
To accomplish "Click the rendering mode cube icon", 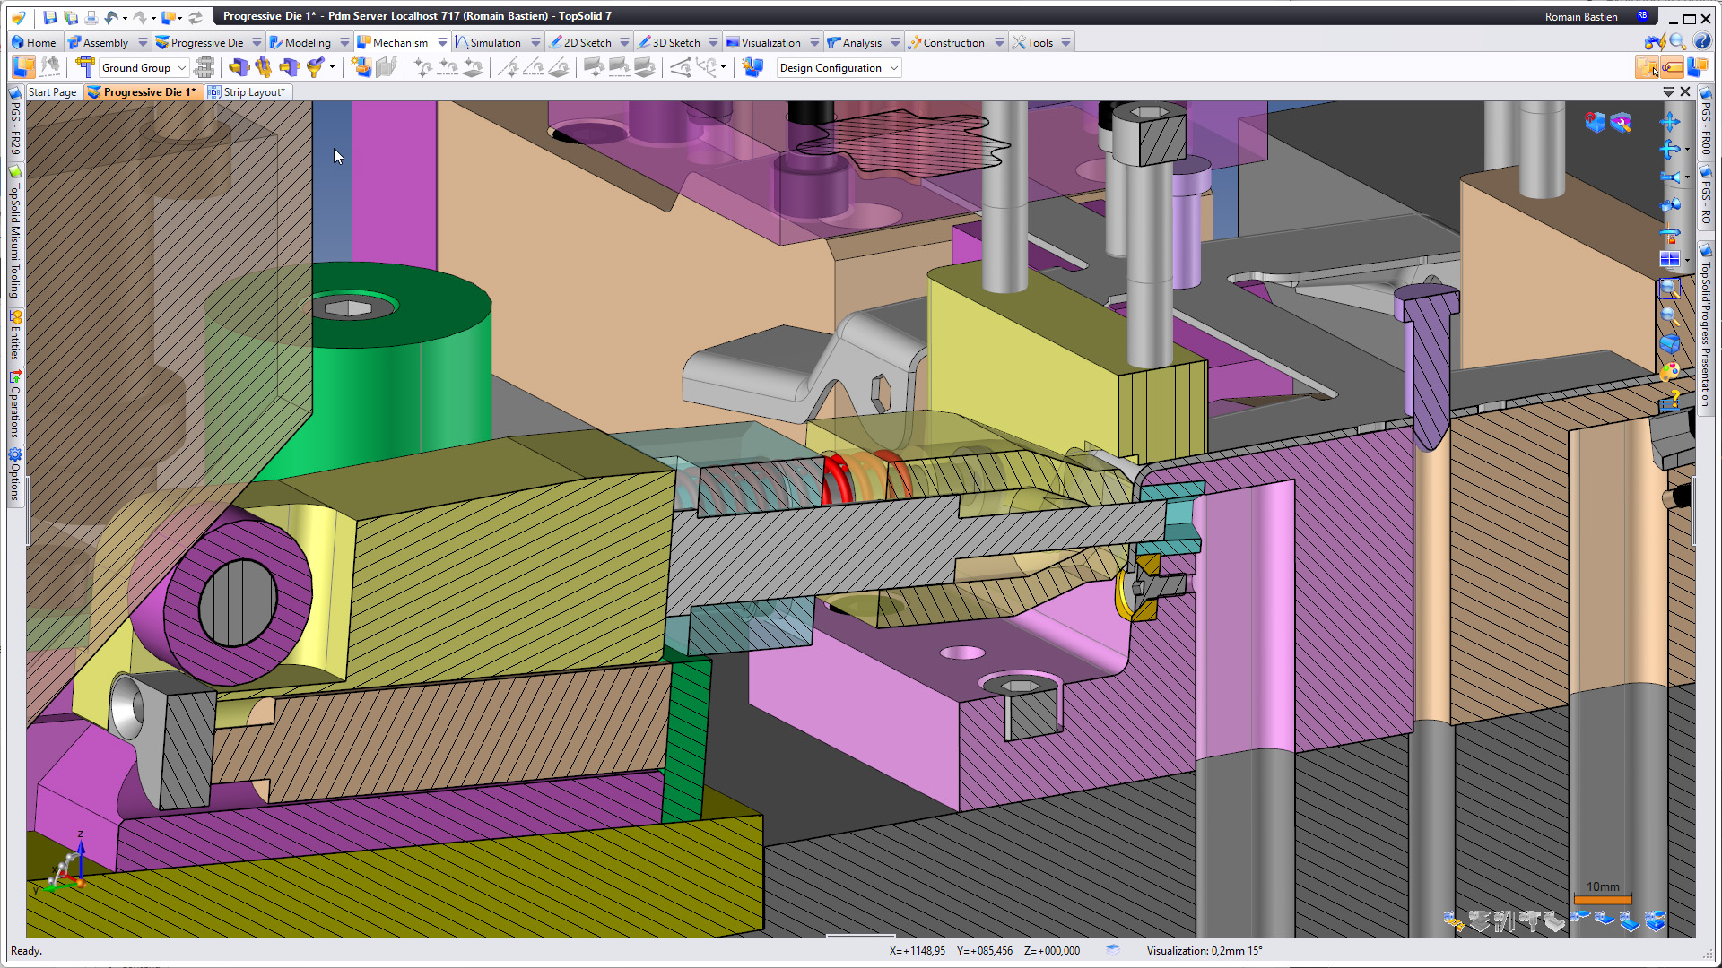I will (1669, 343).
